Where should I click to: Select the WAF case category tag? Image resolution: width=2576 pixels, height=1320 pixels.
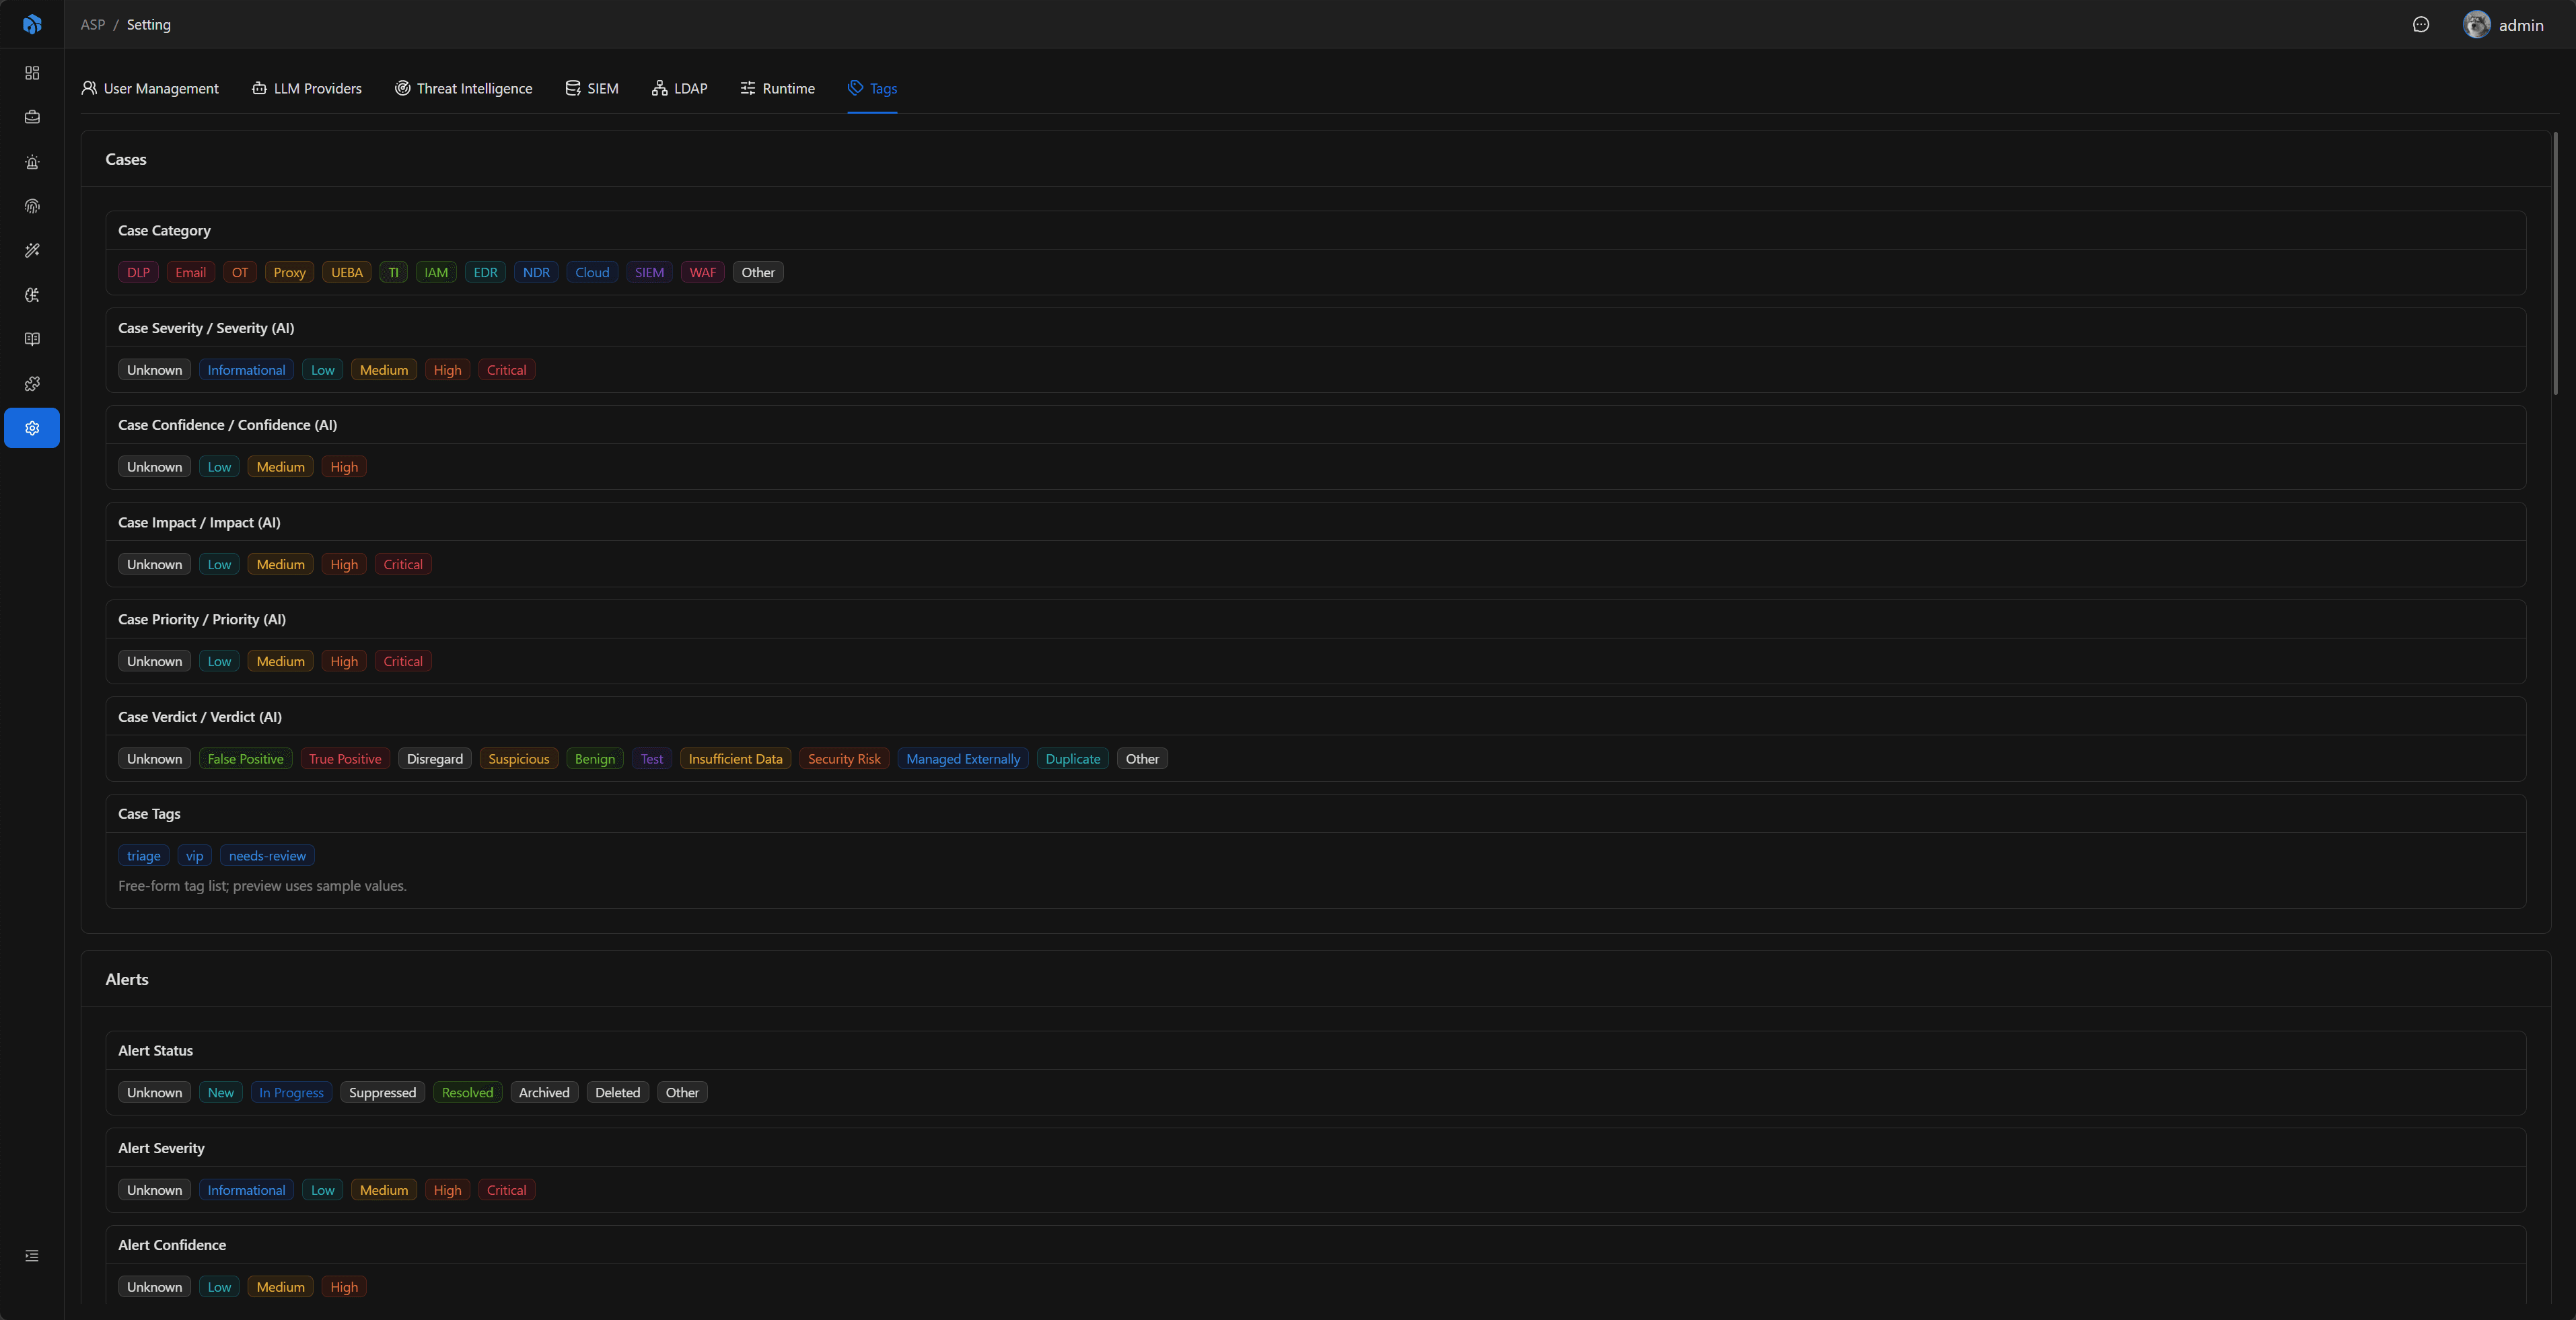(x=703, y=272)
